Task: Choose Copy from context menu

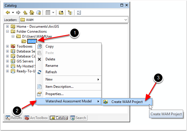Action: (69, 46)
